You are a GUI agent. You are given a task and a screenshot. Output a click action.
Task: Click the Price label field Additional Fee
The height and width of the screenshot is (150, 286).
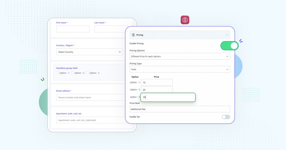click(180, 109)
